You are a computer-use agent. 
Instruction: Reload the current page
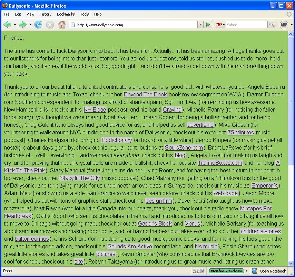coord(38,25)
